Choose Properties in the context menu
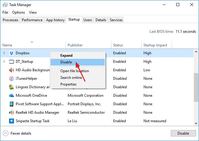199x141 pixels. (x=78, y=84)
